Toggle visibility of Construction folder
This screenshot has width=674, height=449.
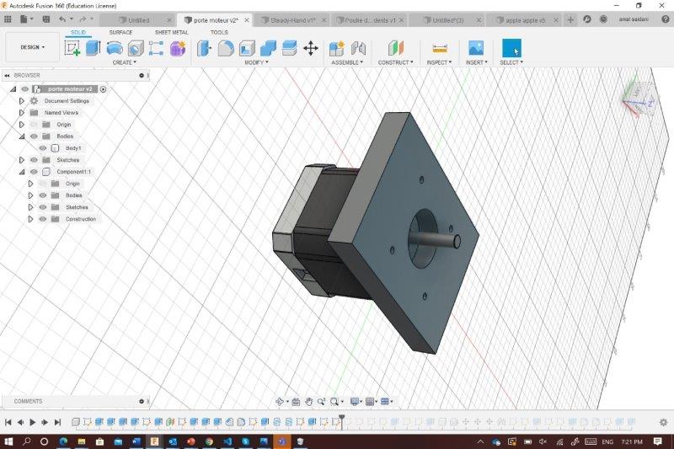click(x=43, y=219)
